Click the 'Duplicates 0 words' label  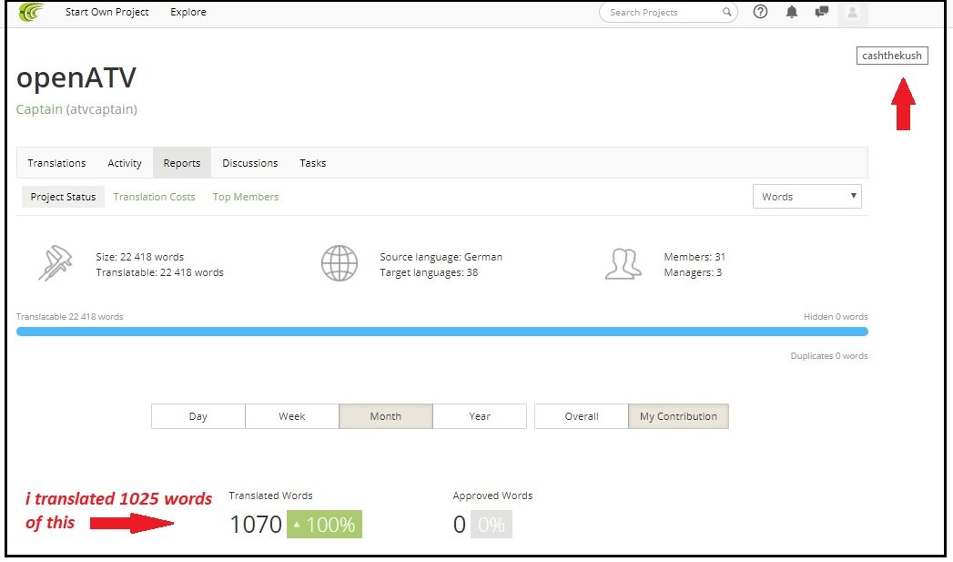point(829,356)
